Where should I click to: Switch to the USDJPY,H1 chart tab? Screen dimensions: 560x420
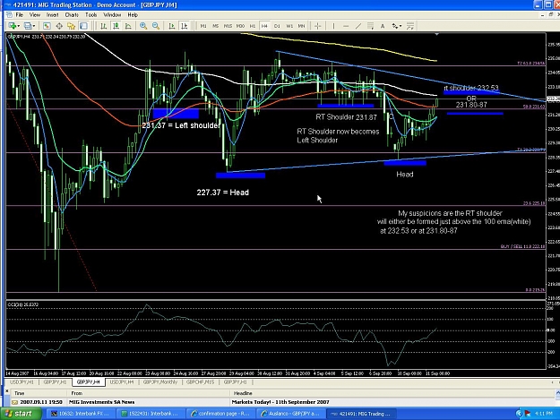click(22, 382)
